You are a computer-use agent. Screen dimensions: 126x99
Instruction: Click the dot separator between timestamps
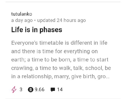point(35,20)
